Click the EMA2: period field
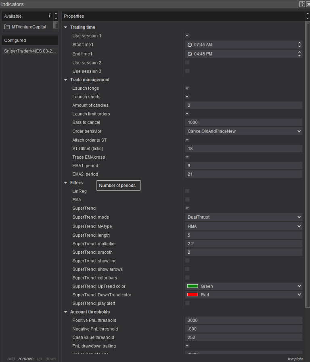The width and height of the screenshot is (310, 362). [244, 174]
